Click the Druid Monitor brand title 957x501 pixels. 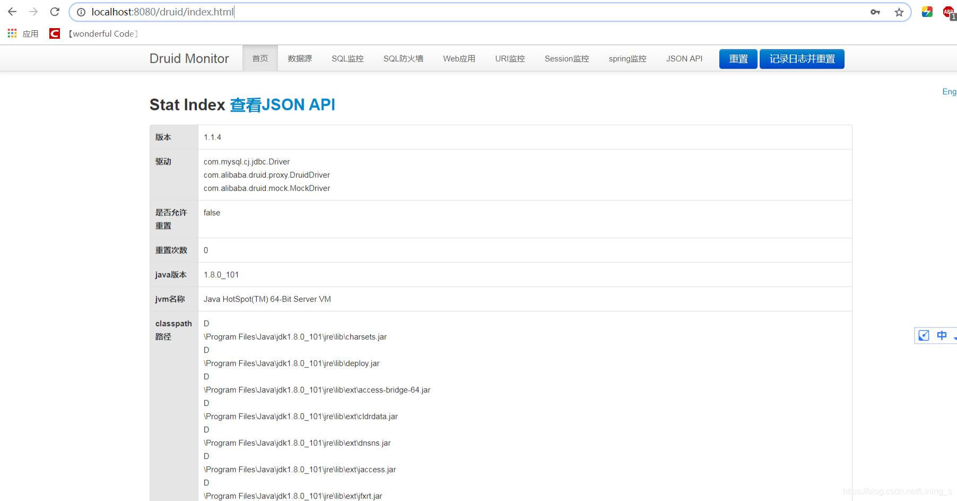point(189,58)
